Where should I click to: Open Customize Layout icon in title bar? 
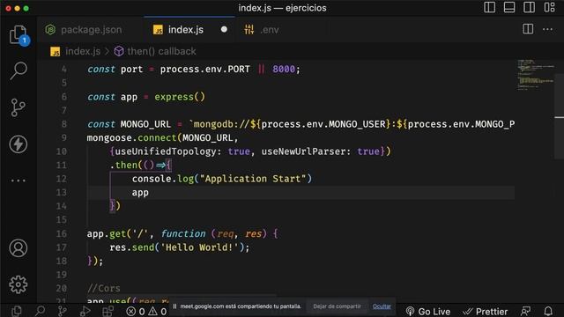click(x=549, y=8)
